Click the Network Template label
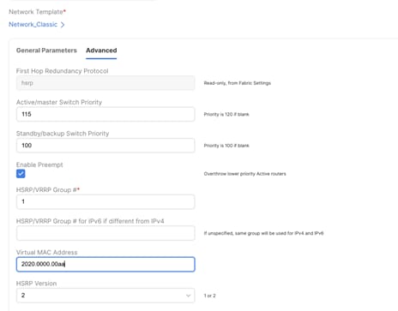This screenshot has width=398, height=311. tap(37, 12)
